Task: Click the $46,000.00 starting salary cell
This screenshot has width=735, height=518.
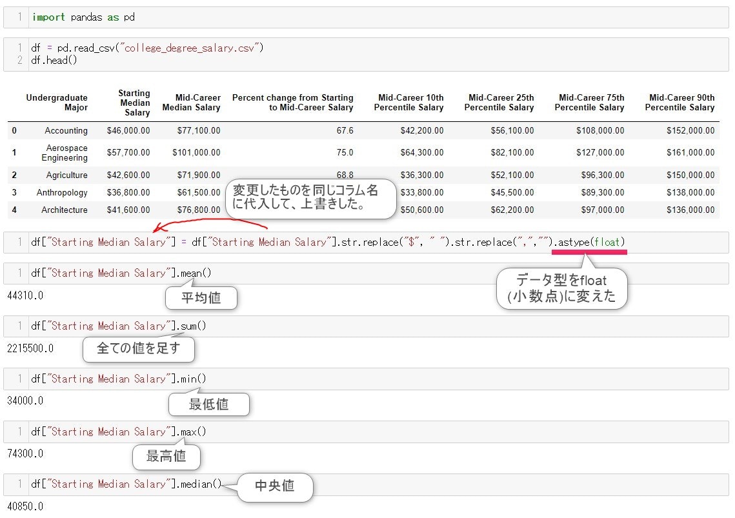Action: 128,131
